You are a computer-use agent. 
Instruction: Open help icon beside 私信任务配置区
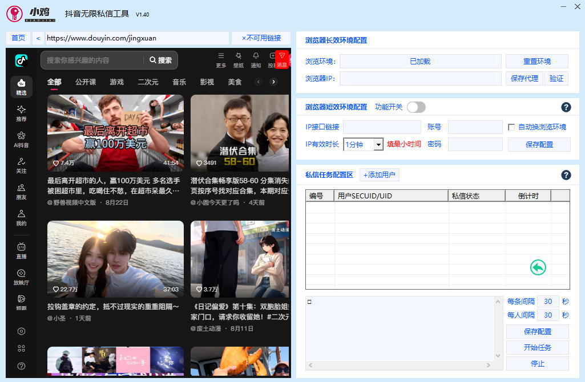pos(566,175)
